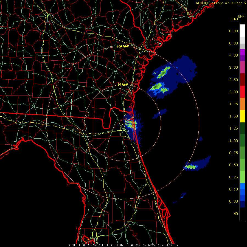Click the KJAX radar site identifier

(136, 245)
